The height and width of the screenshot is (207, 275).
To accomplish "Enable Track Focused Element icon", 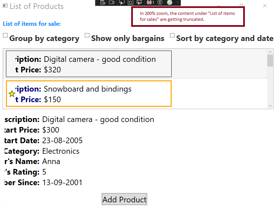I will (139, 2).
